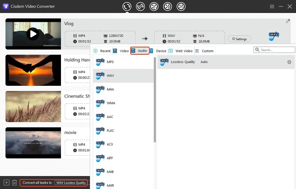This screenshot has height=189, width=296.
Task: Open the Web Video tab
Action: pyautogui.click(x=181, y=51)
